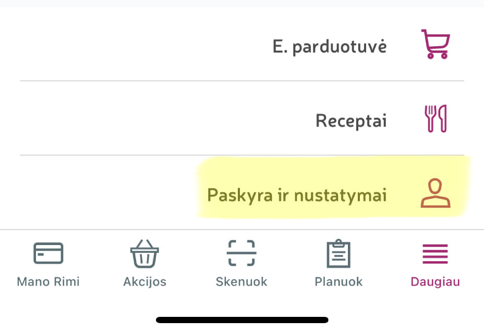The image size is (484, 333).
Task: Tap the three-line hamburger icon
Action: pyautogui.click(x=435, y=253)
